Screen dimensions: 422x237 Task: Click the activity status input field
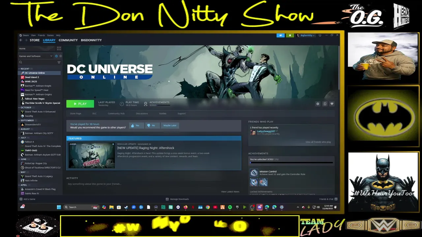click(x=153, y=184)
